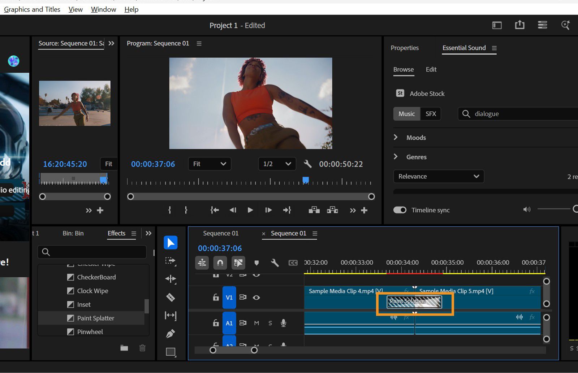The image size is (578, 373).
Task: Open the Relevance sort dropdown
Action: (x=438, y=176)
